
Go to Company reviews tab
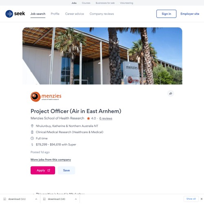click(x=102, y=14)
